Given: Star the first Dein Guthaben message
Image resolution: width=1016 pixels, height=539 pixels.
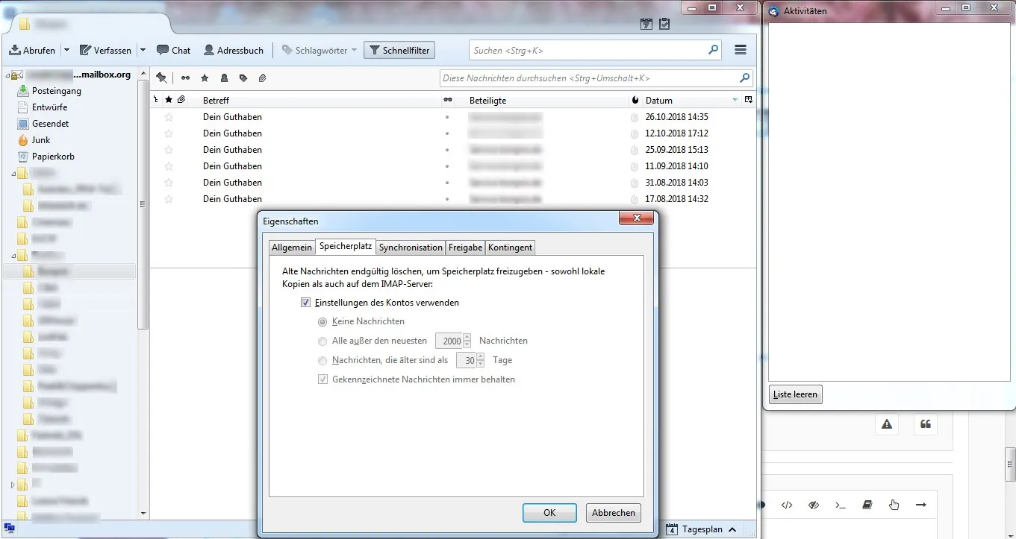Looking at the screenshot, I should 169,117.
